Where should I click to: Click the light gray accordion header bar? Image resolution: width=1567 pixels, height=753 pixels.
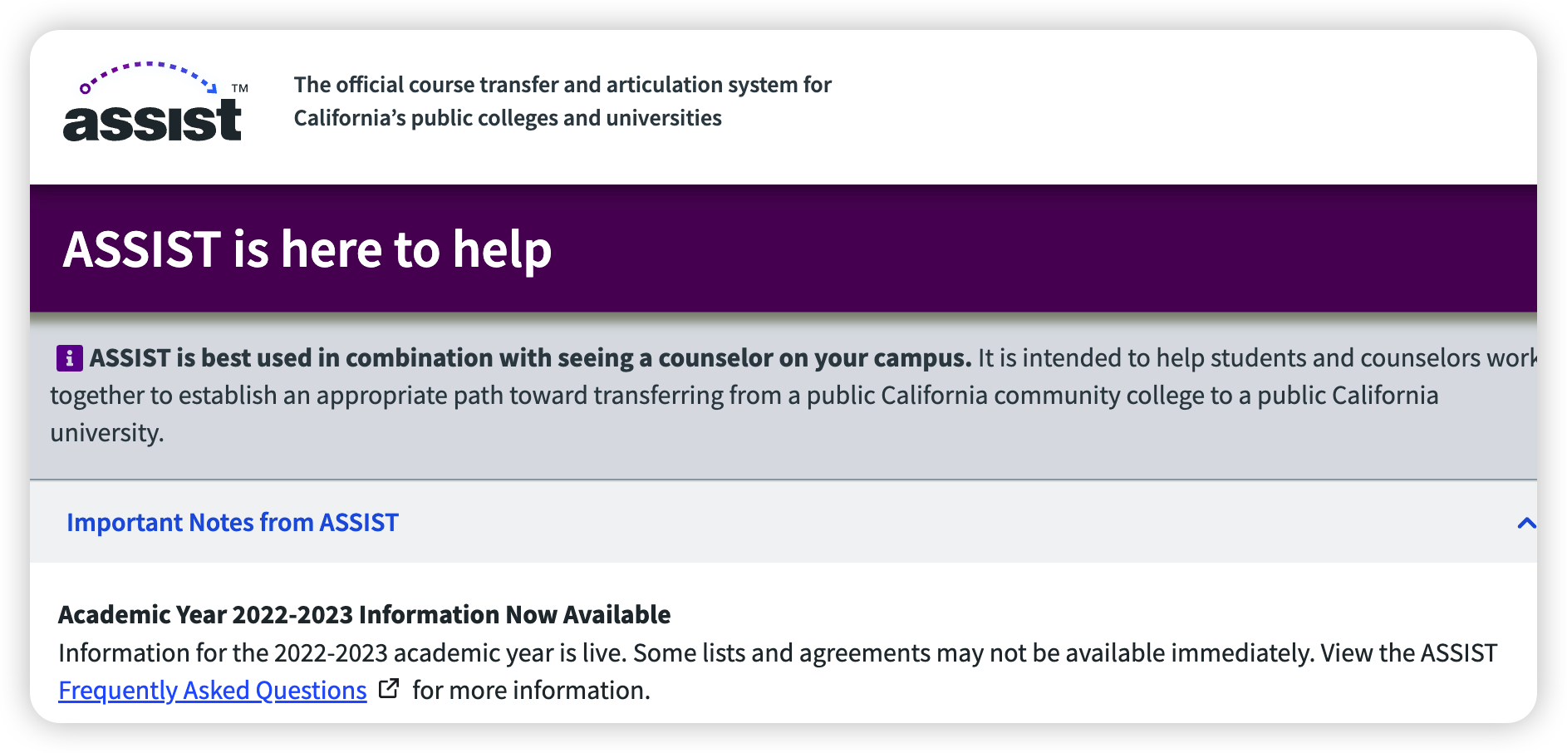(x=783, y=522)
